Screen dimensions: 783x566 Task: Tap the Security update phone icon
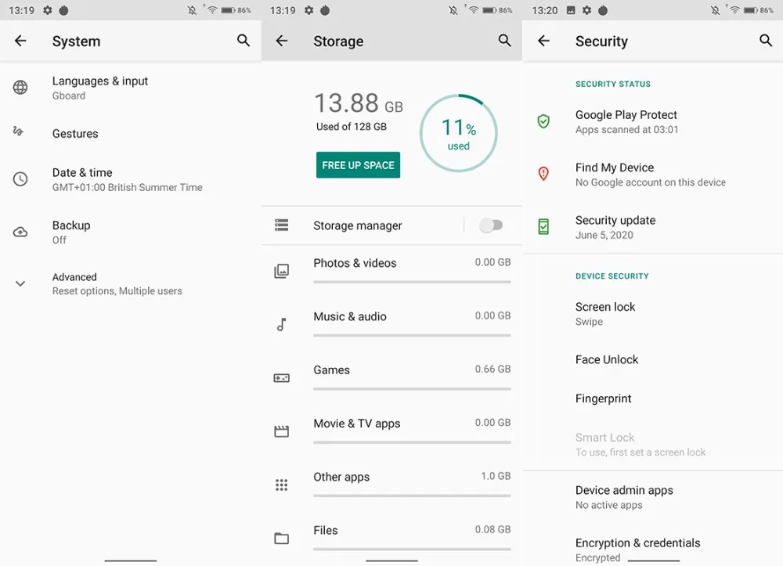[x=543, y=226]
